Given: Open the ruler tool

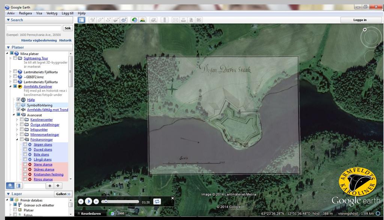Looking at the screenshot, I should (165, 20).
